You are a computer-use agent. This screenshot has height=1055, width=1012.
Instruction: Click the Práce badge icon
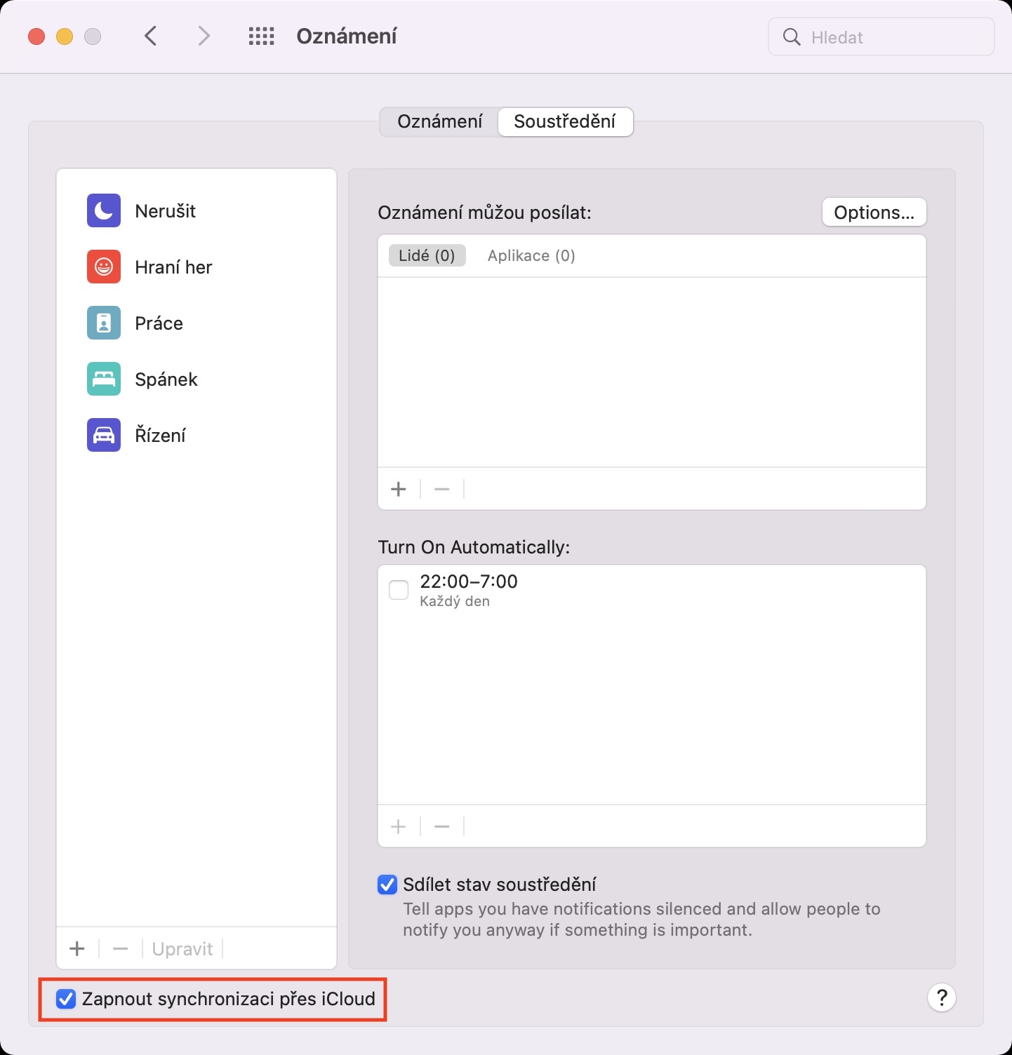[x=104, y=323]
